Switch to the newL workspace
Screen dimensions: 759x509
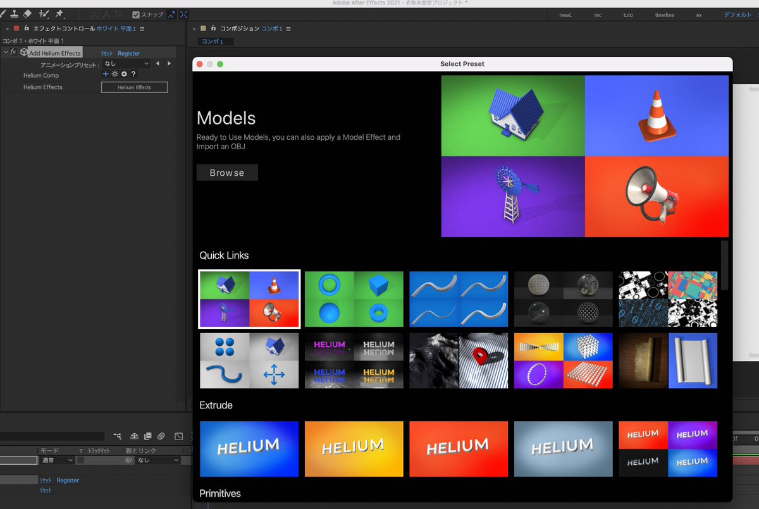[x=565, y=15]
